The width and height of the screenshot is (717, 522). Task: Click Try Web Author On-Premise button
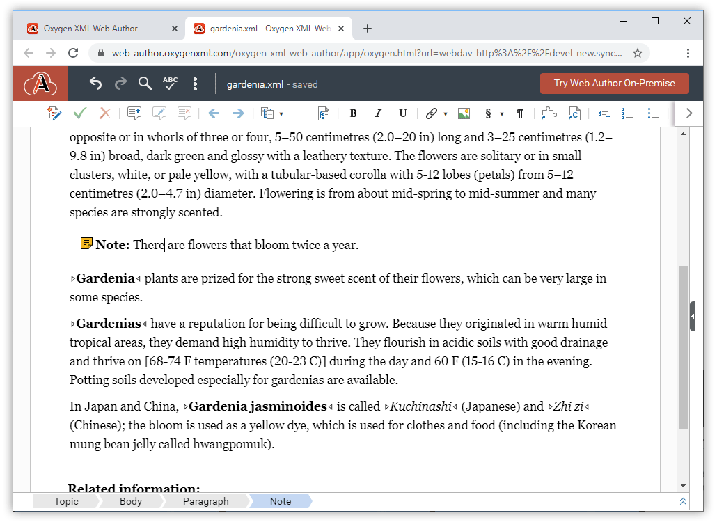(x=614, y=84)
